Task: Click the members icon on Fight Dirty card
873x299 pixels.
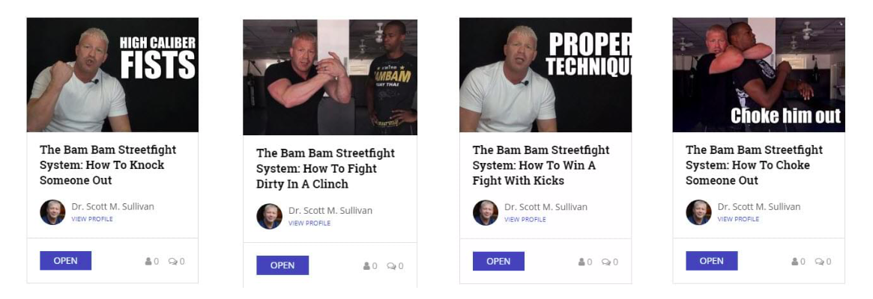Action: 366,266
